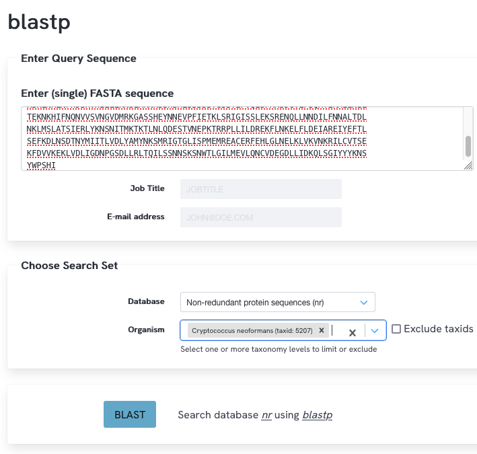Viewport: 477px width, 454px height.
Task: Follow the underlined nr link
Action: tap(266, 415)
